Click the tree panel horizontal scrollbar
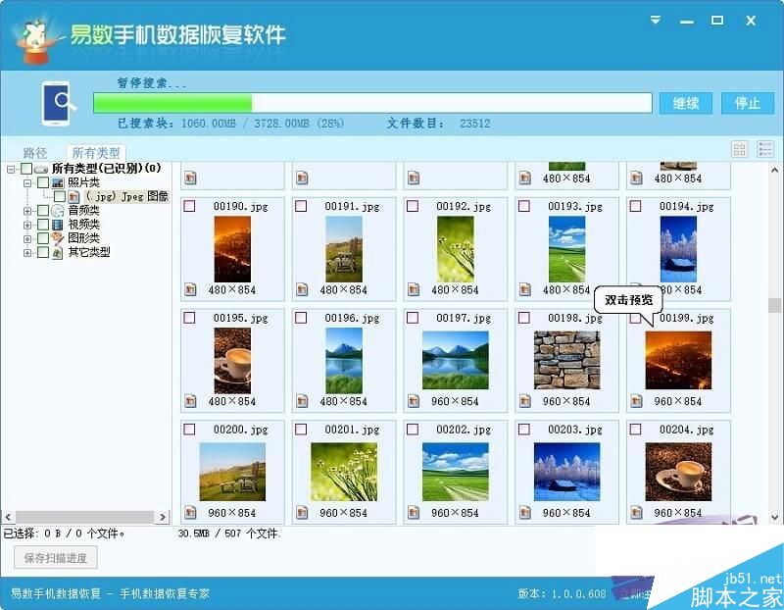This screenshot has height=610, width=784. coord(85,517)
